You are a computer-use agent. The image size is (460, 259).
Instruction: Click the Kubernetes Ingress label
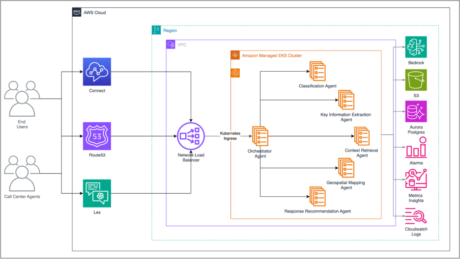pos(230,136)
